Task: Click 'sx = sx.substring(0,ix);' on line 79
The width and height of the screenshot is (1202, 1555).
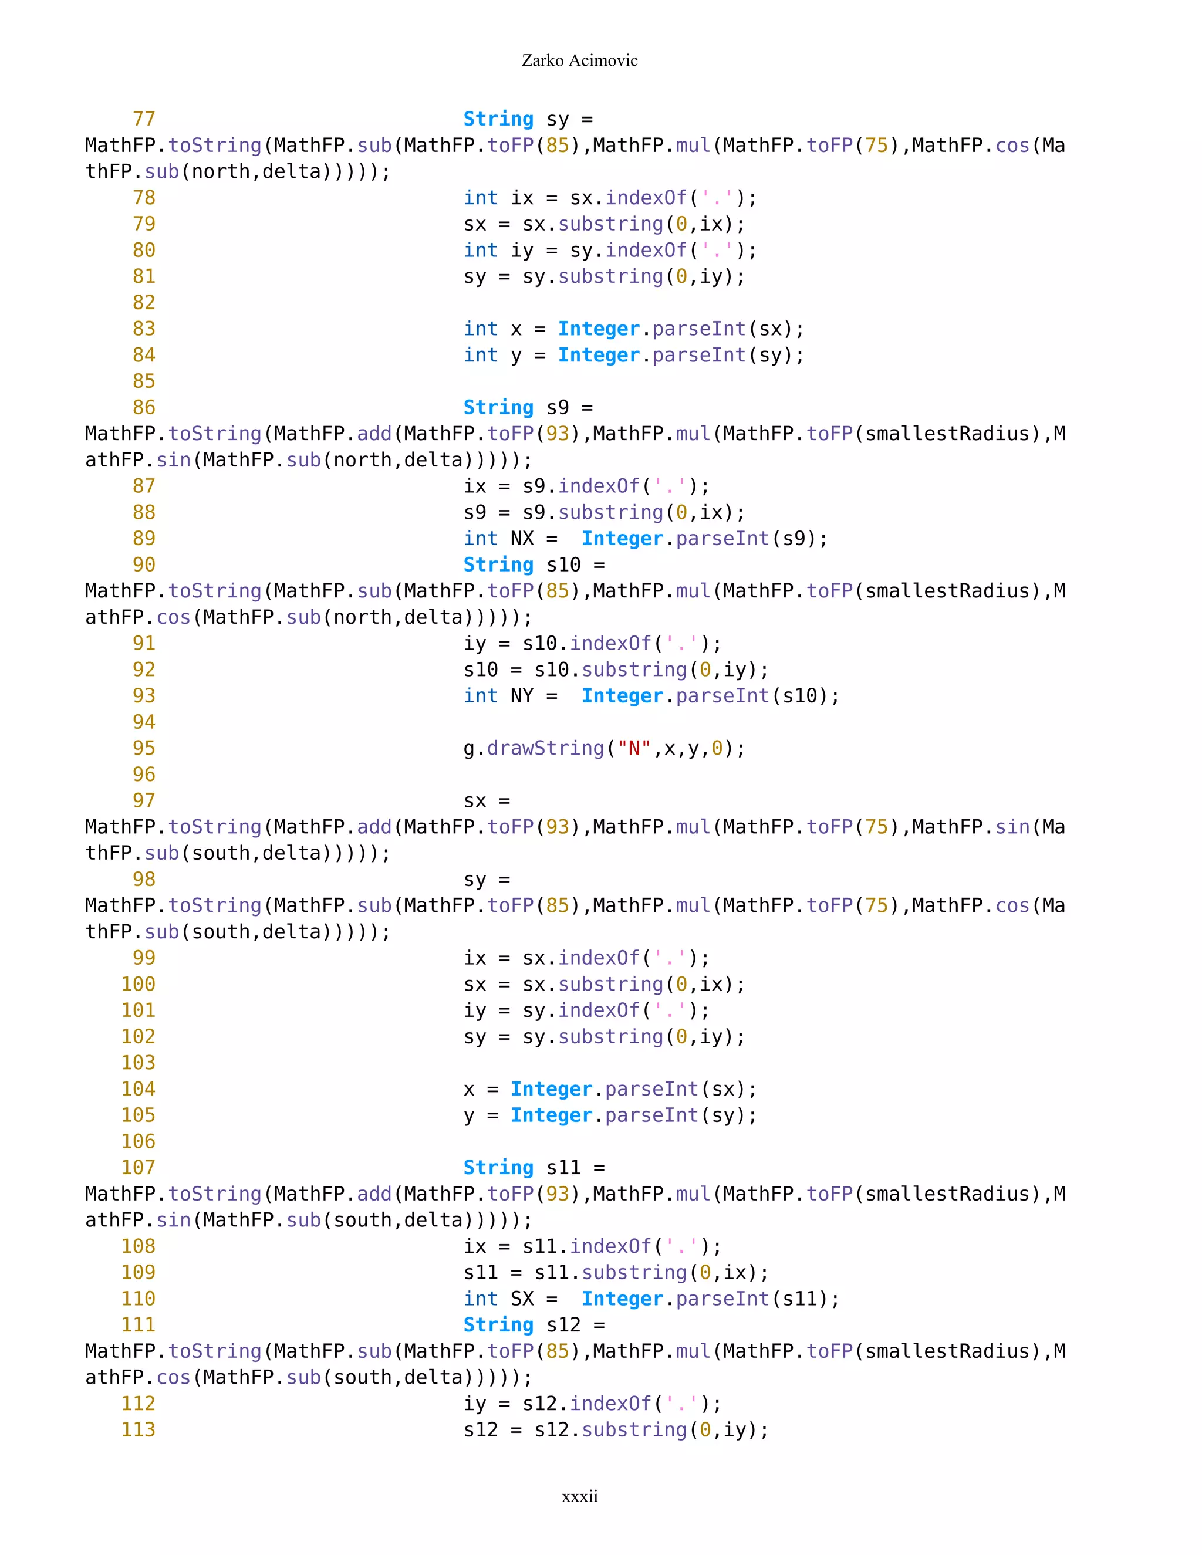Action: coord(605,224)
